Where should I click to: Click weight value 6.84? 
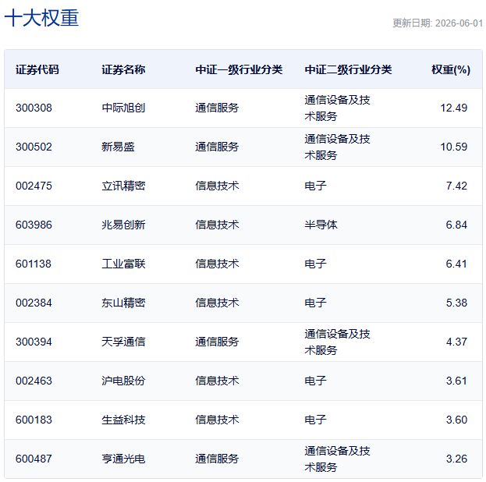[456, 225]
